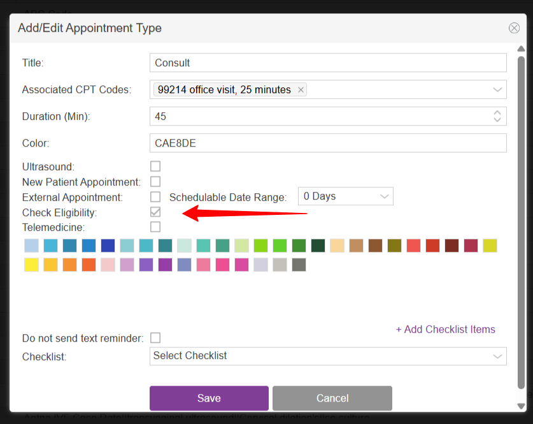This screenshot has width=533, height=424.
Task: Open the Schedulable Date Range dropdown
Action: tap(346, 196)
